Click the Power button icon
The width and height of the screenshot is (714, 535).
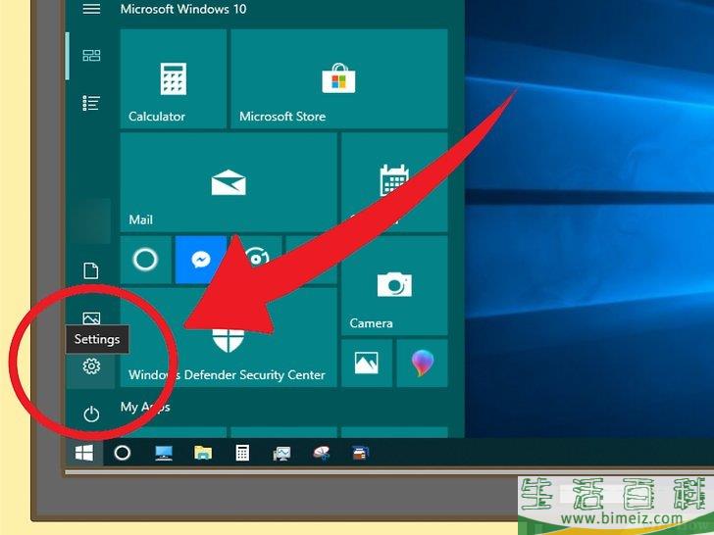91,413
